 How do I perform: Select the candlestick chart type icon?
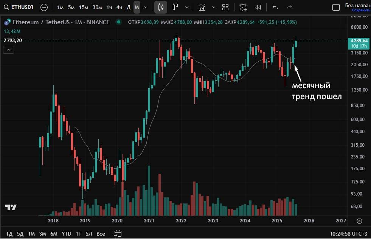click(x=161, y=7)
